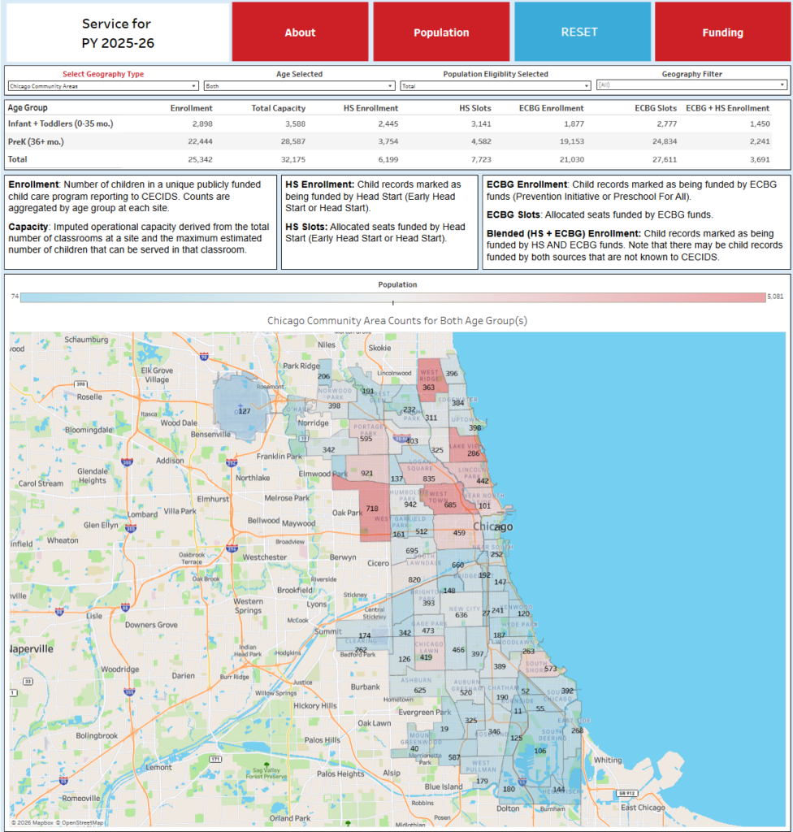Select the PreK (36+ mo.) row label

pos(36,141)
